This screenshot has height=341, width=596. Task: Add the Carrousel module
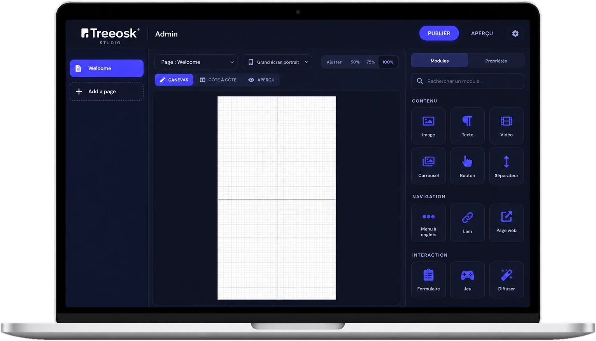click(x=428, y=166)
